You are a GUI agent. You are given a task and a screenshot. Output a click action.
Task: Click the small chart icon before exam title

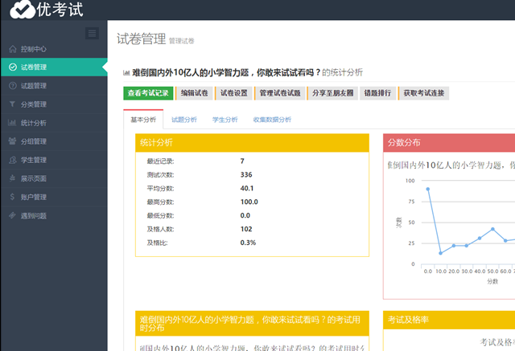(126, 73)
